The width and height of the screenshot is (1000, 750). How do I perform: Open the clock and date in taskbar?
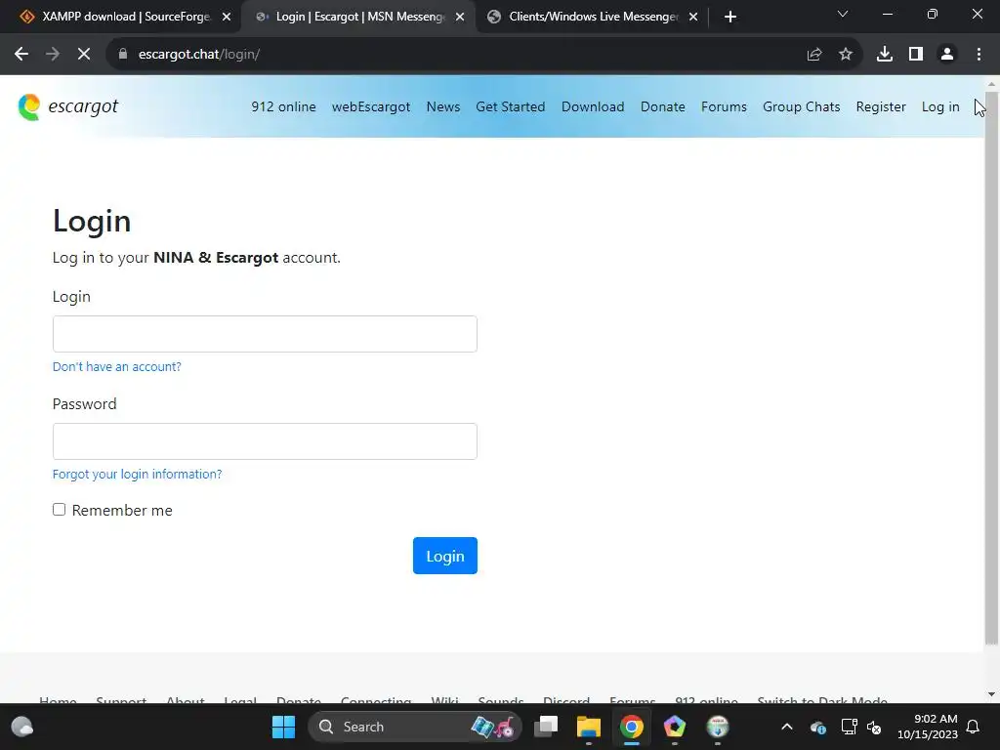click(928, 727)
